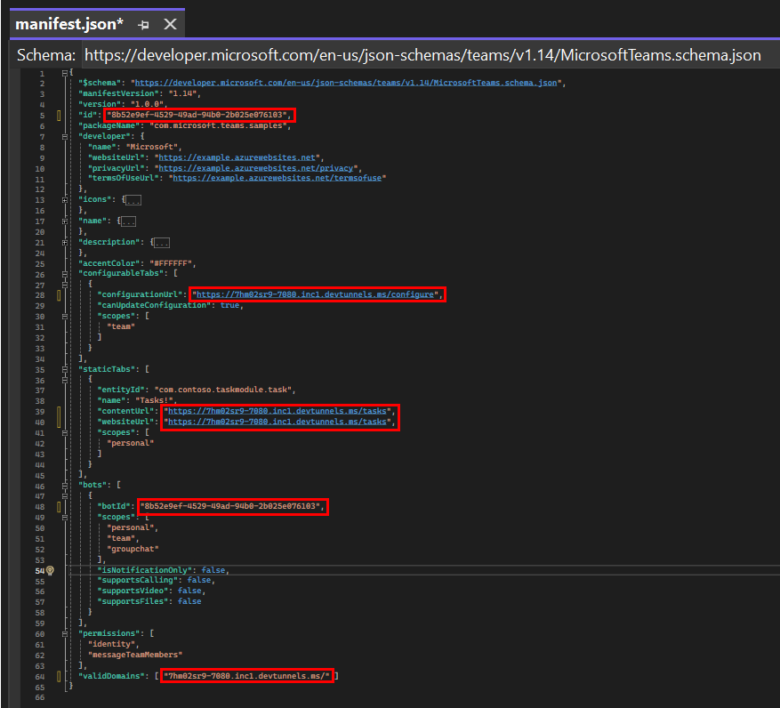The height and width of the screenshot is (708, 780).
Task: Click the "manifestVersion" key
Action: 119,93
